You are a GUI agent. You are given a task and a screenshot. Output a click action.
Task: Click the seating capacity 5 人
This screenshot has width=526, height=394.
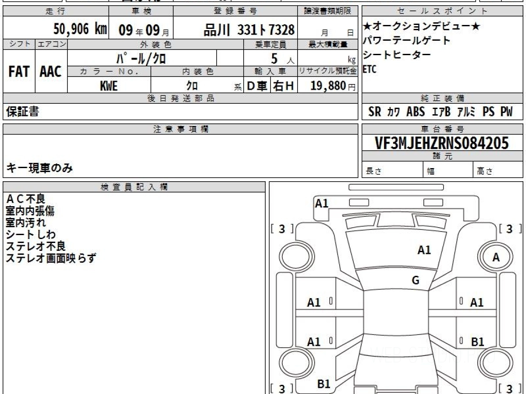[283, 58]
